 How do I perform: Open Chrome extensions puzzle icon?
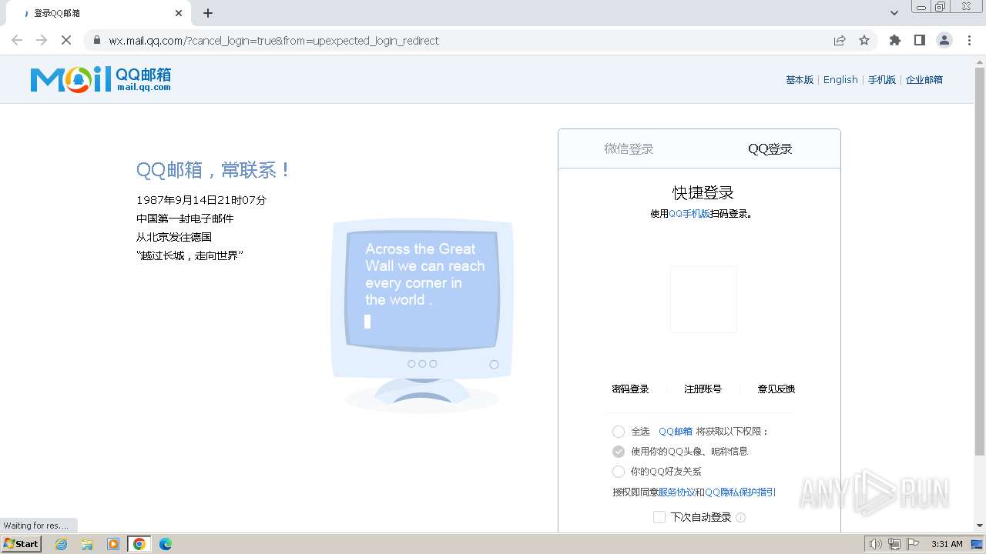click(895, 40)
